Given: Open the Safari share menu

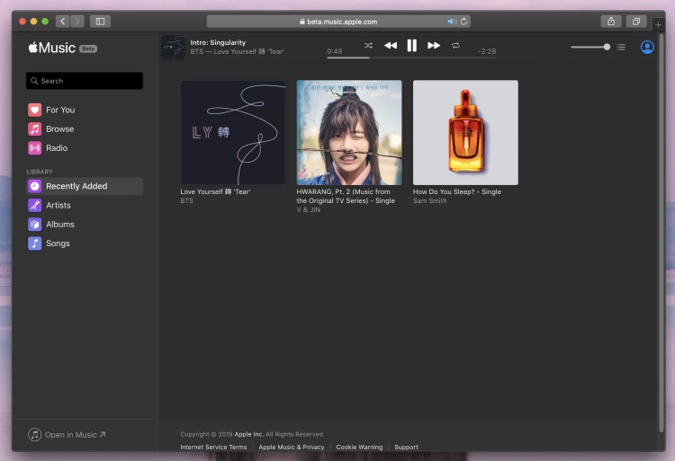Looking at the screenshot, I should click(x=611, y=22).
